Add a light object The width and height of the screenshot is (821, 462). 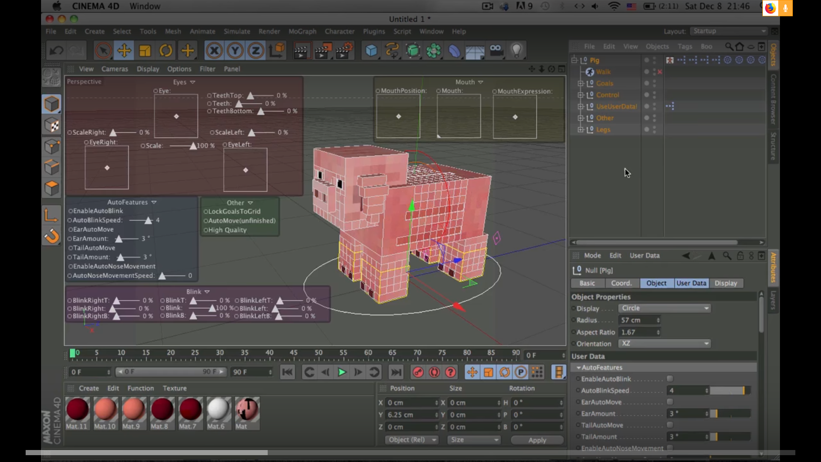coord(517,51)
